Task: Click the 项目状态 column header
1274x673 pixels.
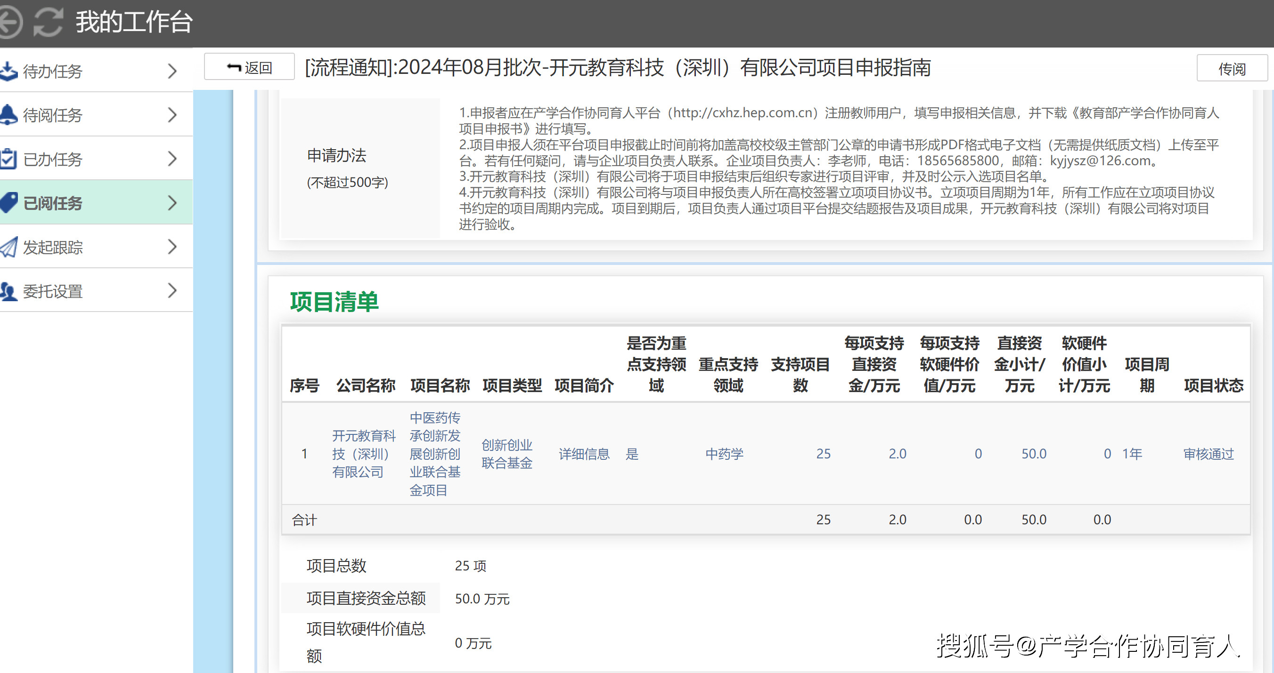Action: click(1213, 385)
